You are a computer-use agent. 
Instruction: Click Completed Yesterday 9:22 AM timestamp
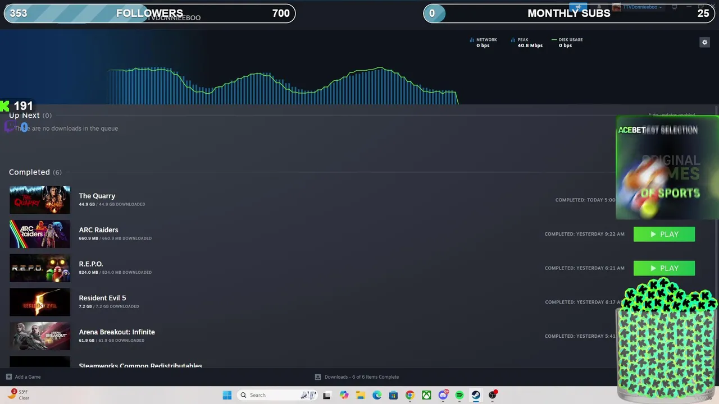coord(584,234)
